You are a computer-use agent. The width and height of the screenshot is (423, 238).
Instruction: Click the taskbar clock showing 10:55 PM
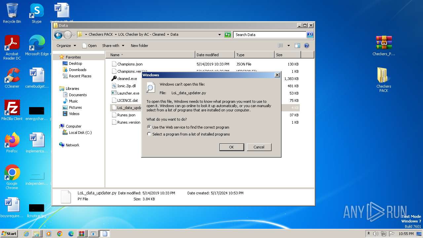click(406, 234)
